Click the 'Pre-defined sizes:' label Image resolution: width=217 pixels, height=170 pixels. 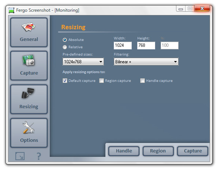click(x=78, y=54)
